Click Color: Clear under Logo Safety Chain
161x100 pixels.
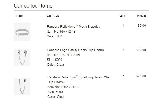tap(56, 65)
